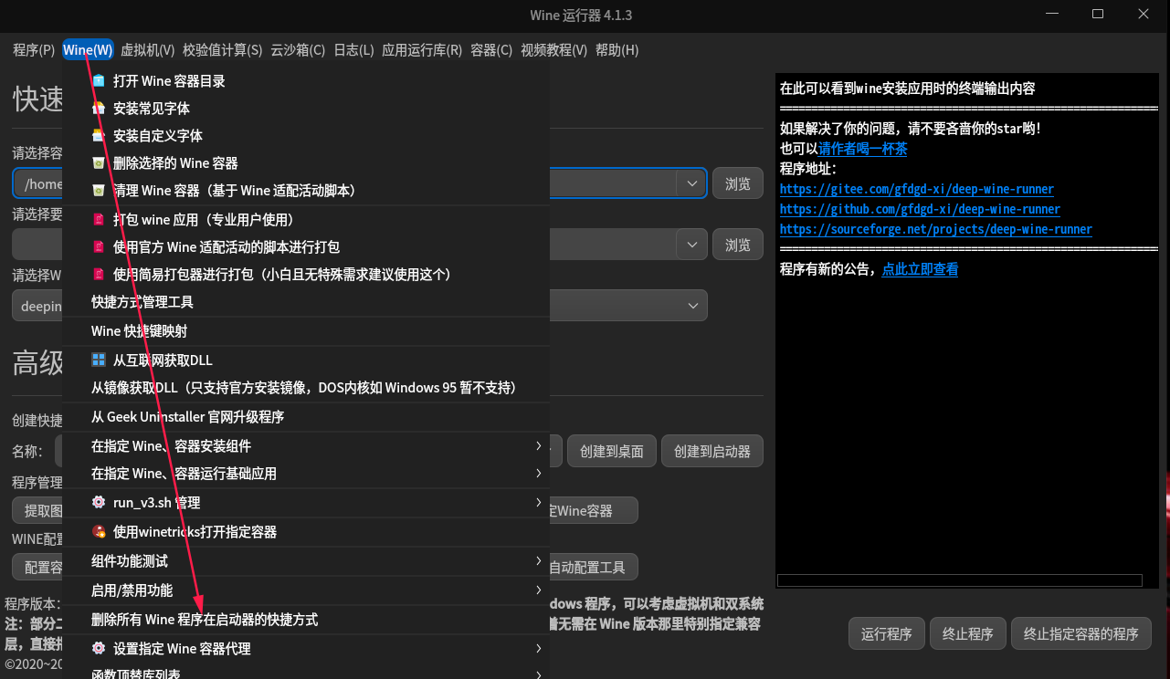
Task: Select 从 Geek Uninstaller 官网升级程序 entry
Action: 306,417
